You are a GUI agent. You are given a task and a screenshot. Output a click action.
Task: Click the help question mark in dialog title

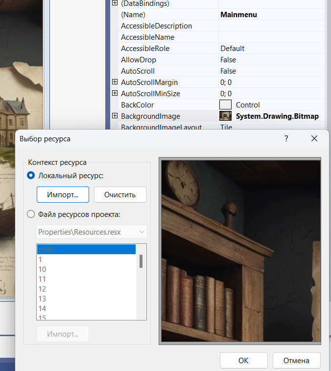point(286,139)
